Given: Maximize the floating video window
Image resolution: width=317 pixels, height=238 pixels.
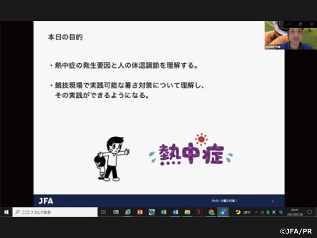Looking at the screenshot, I should (x=300, y=23).
